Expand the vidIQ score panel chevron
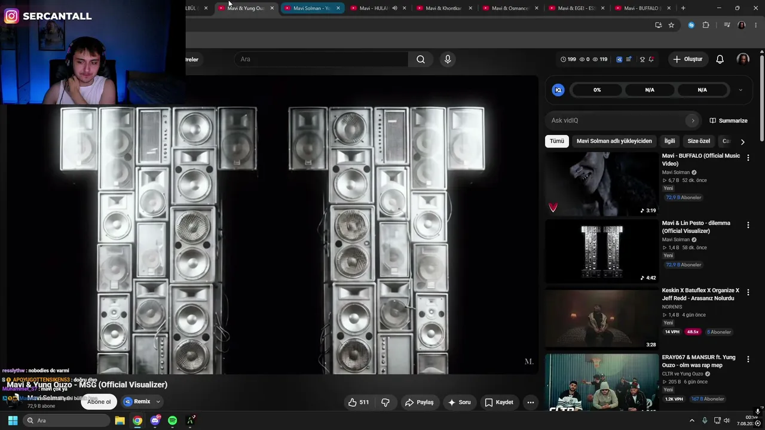 [740, 90]
